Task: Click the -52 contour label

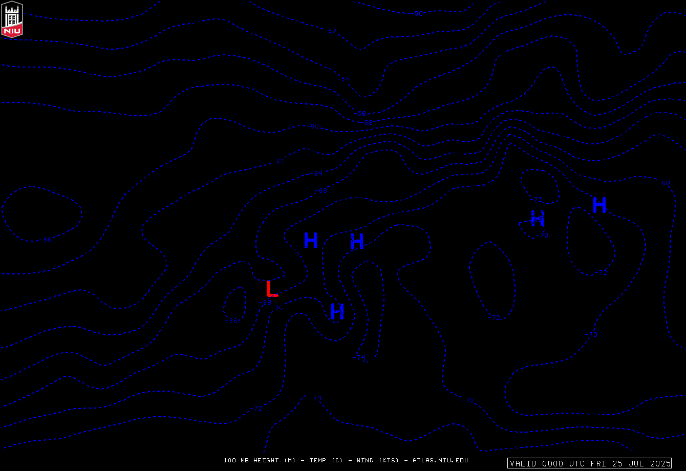Action: [x=332, y=31]
